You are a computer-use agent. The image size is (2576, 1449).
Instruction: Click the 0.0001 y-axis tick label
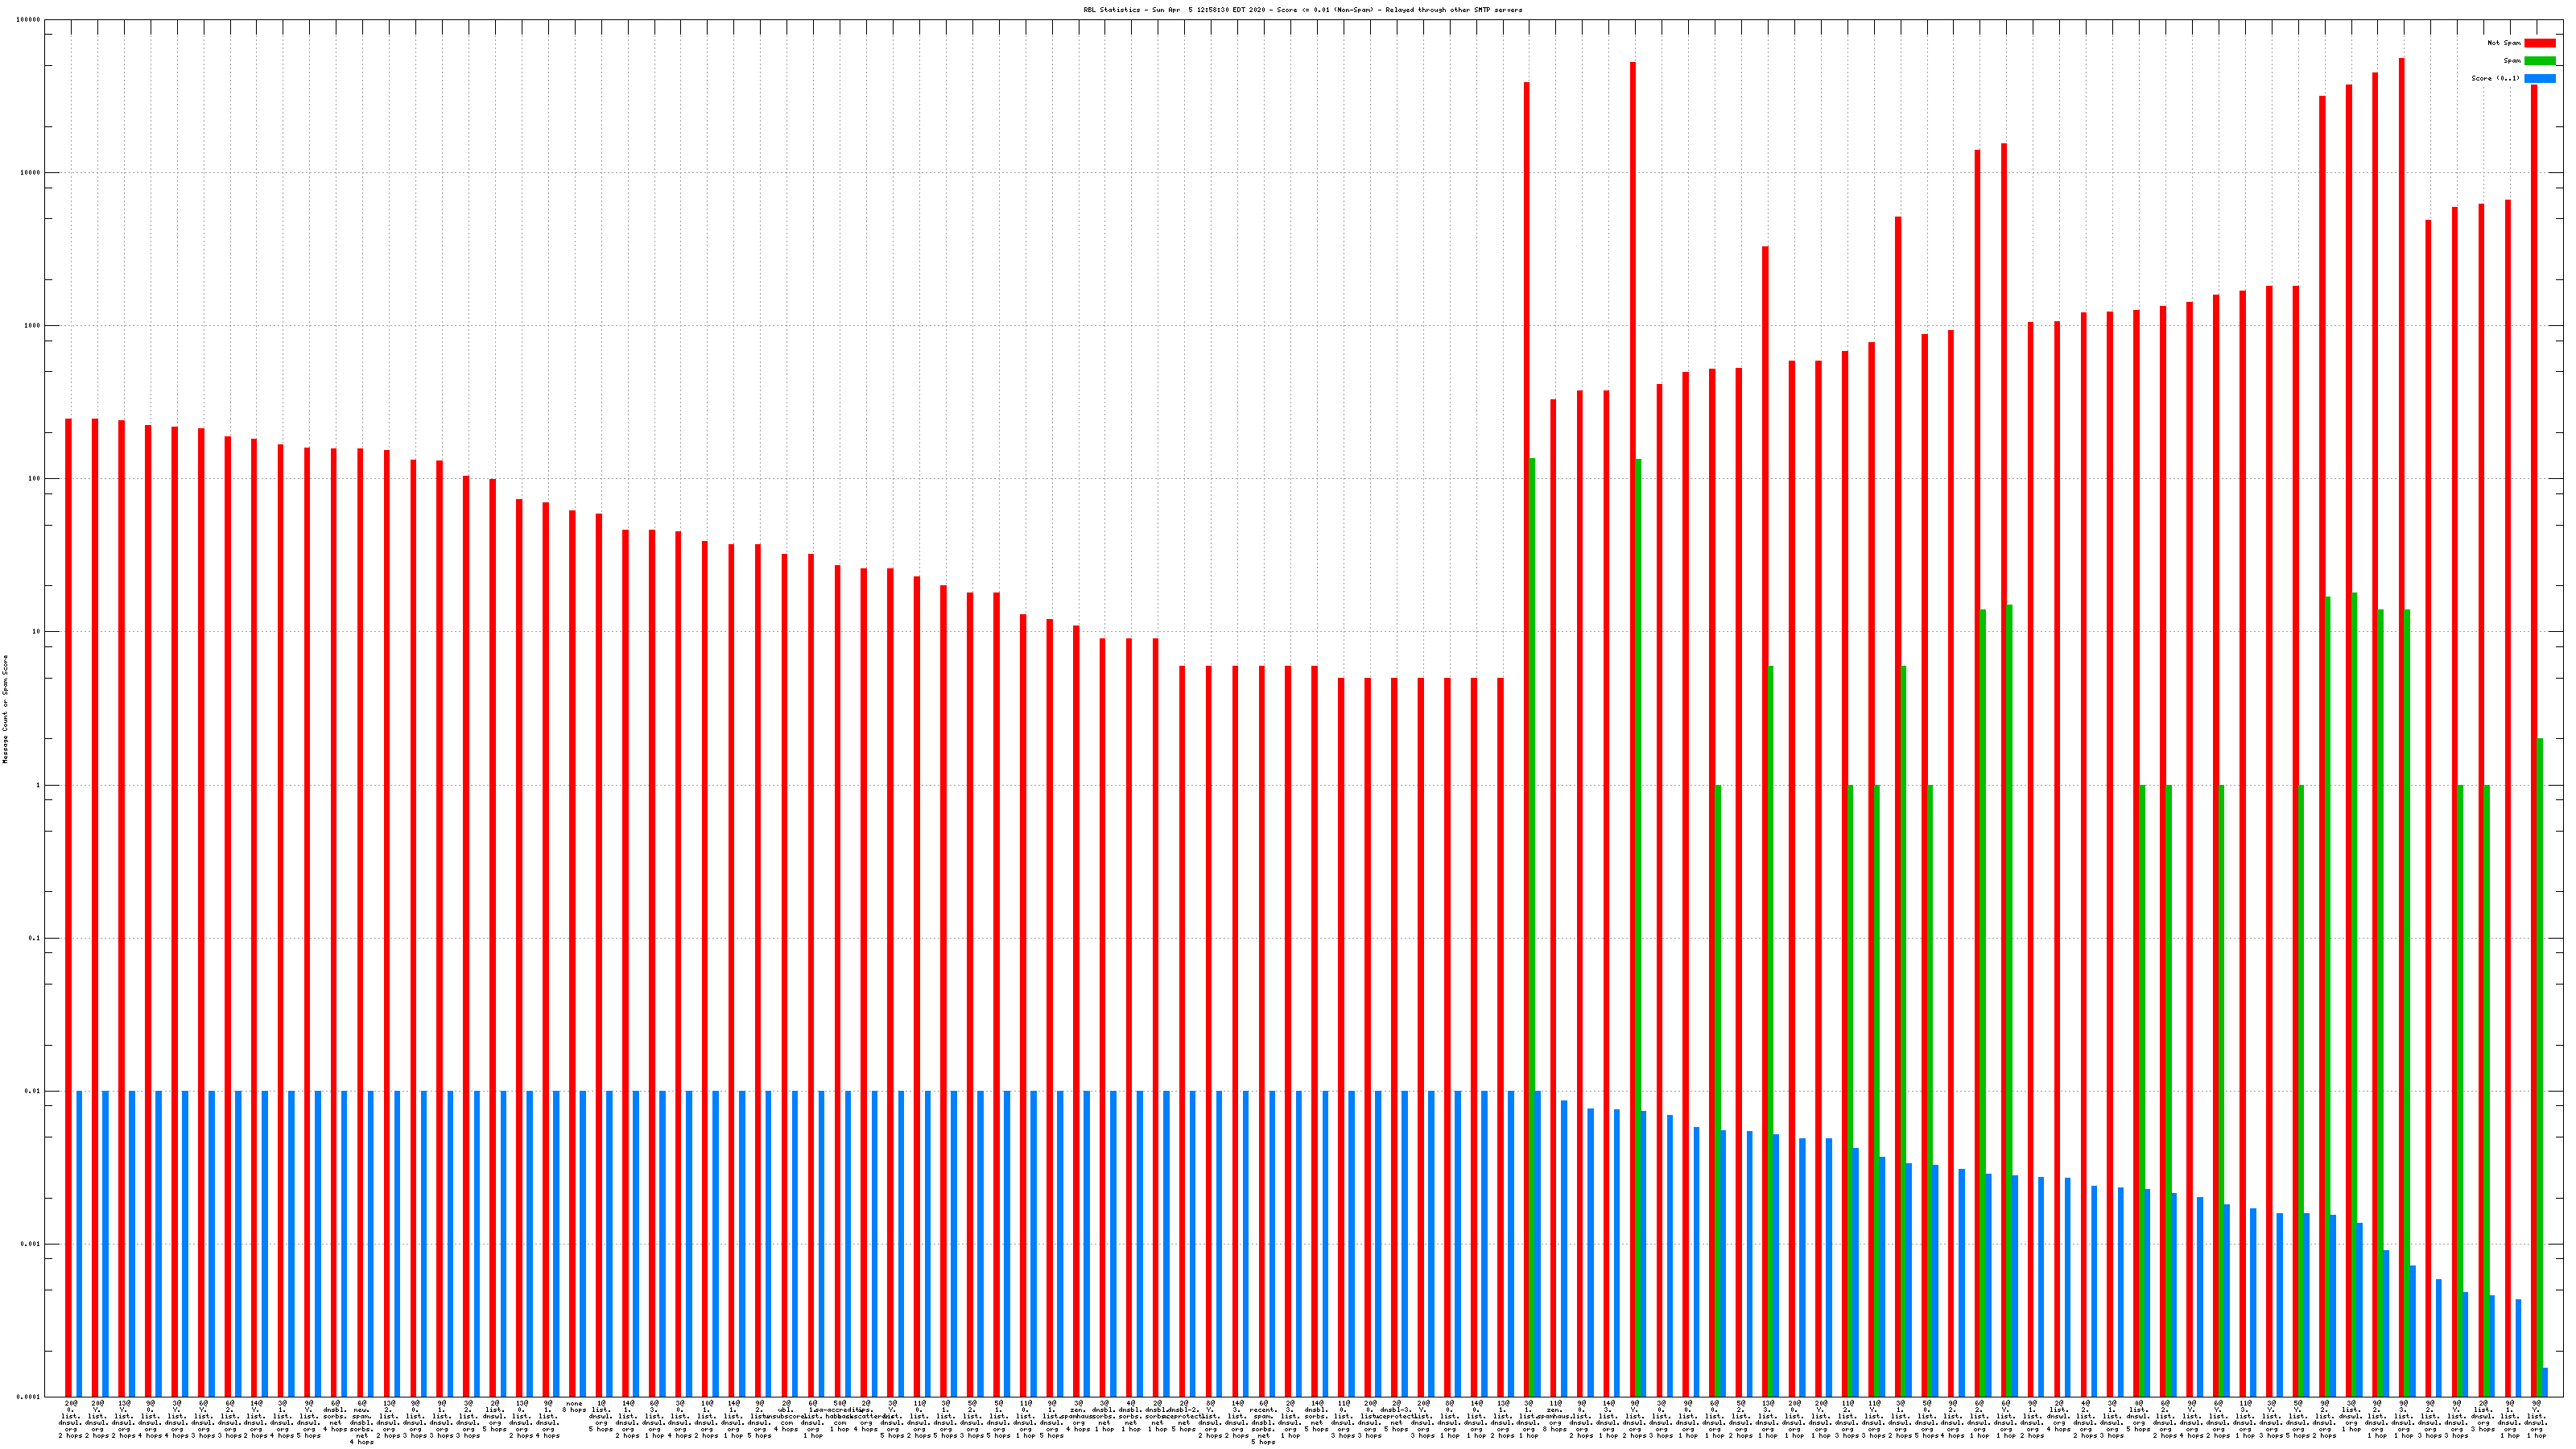pos(28,1397)
